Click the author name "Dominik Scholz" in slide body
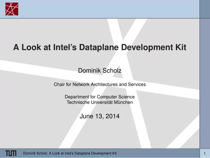This screenshot has height=158, width=210. (100, 71)
